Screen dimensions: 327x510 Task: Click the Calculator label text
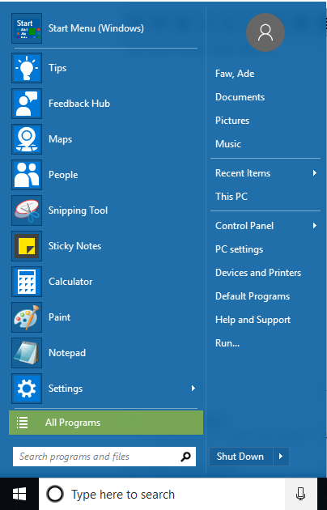point(70,282)
